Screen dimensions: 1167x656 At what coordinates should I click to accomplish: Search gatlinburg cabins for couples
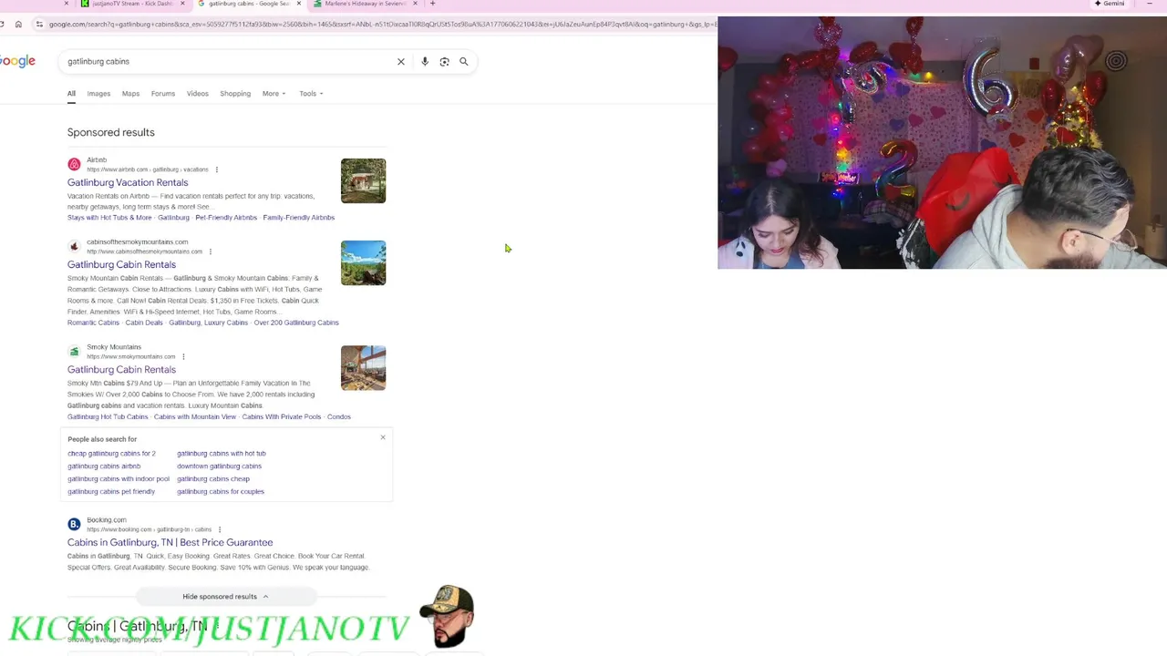[221, 492]
